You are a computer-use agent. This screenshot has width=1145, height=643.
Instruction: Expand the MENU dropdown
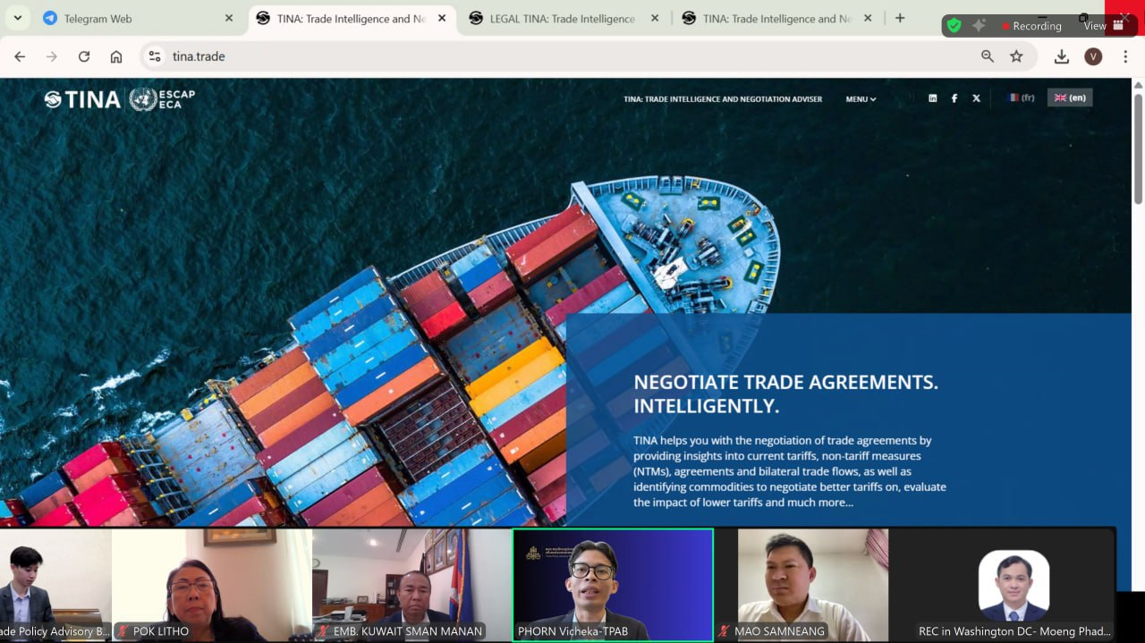pos(861,99)
